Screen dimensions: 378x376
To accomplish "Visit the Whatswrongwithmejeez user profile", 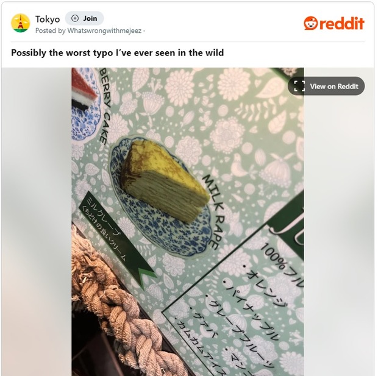I will click(104, 31).
